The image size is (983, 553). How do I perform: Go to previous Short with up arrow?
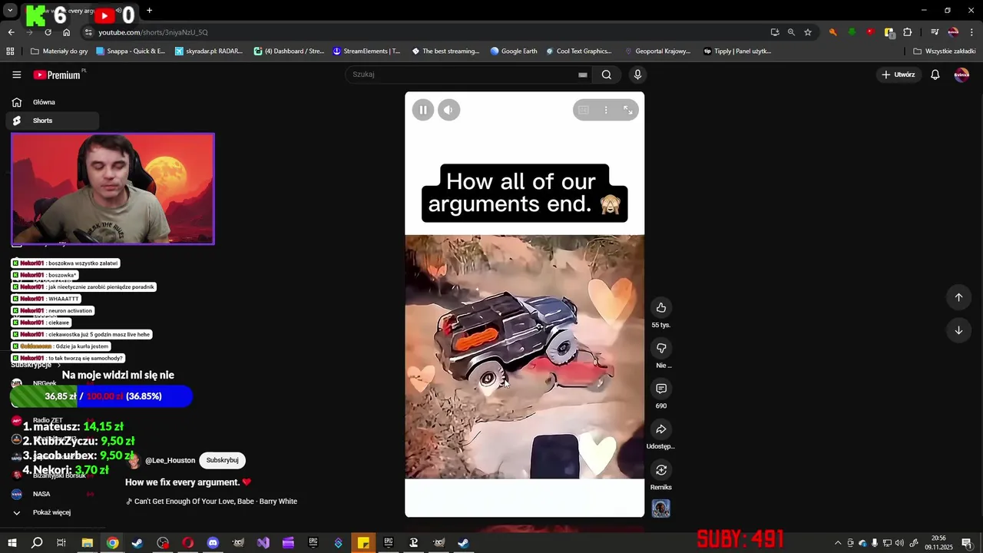(958, 297)
